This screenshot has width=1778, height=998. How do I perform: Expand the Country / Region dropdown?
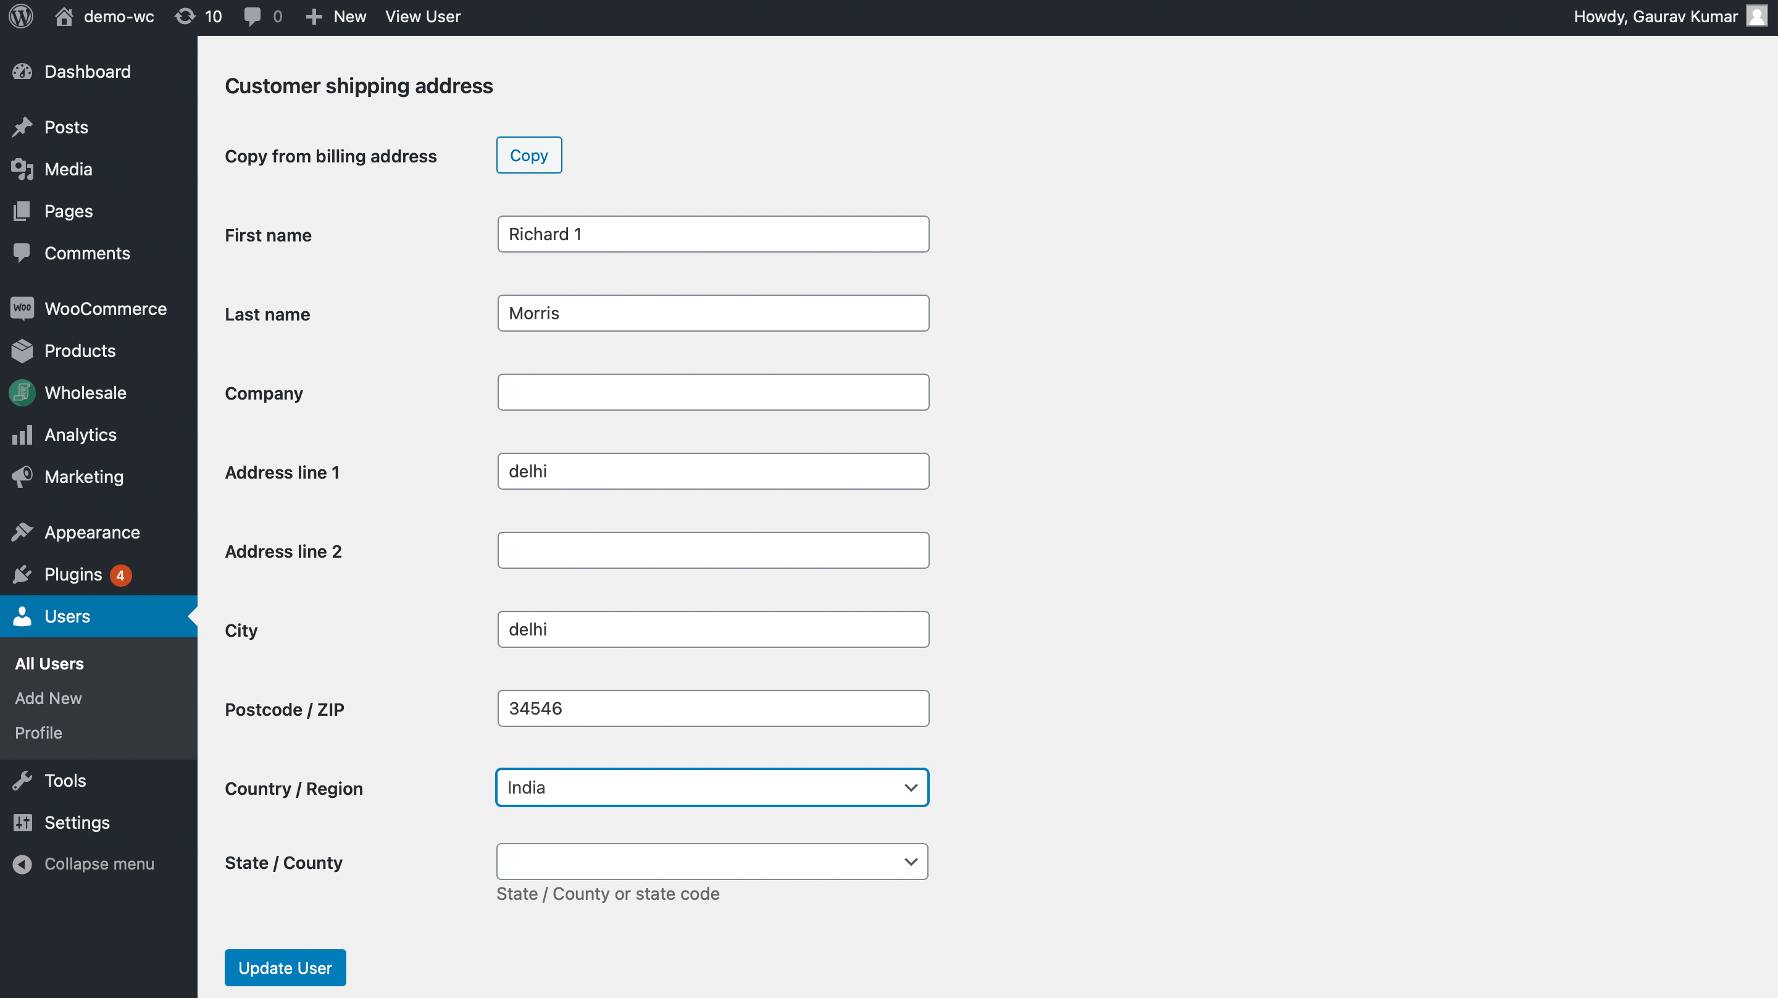click(x=712, y=787)
